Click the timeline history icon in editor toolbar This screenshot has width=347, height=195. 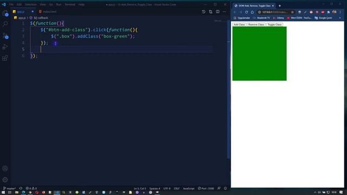coord(204,11)
